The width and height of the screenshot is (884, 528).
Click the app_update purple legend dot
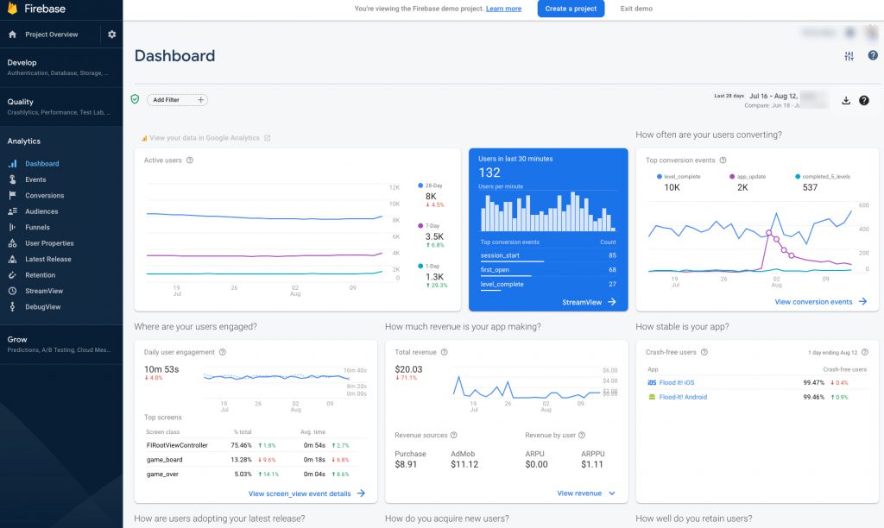(x=732, y=176)
